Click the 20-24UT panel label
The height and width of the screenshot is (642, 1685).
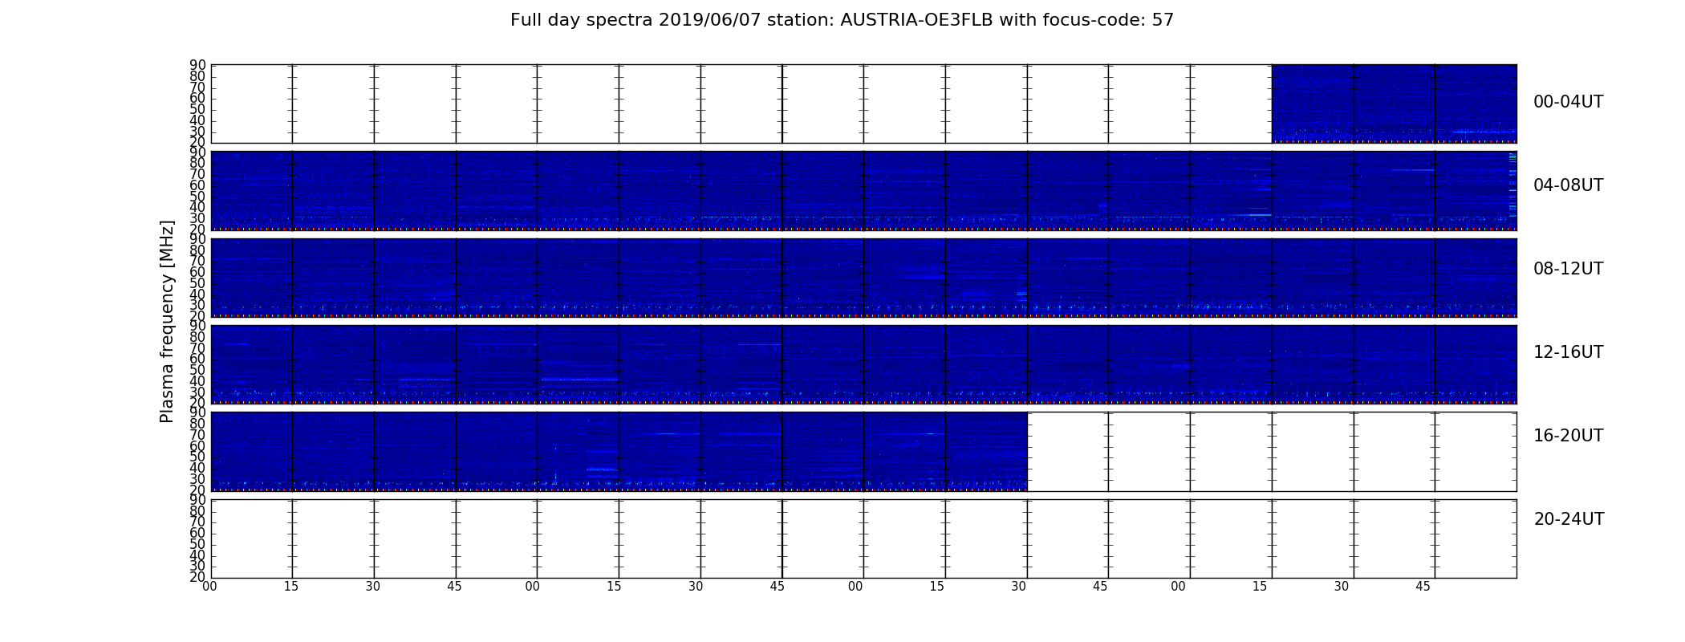pos(1569,519)
